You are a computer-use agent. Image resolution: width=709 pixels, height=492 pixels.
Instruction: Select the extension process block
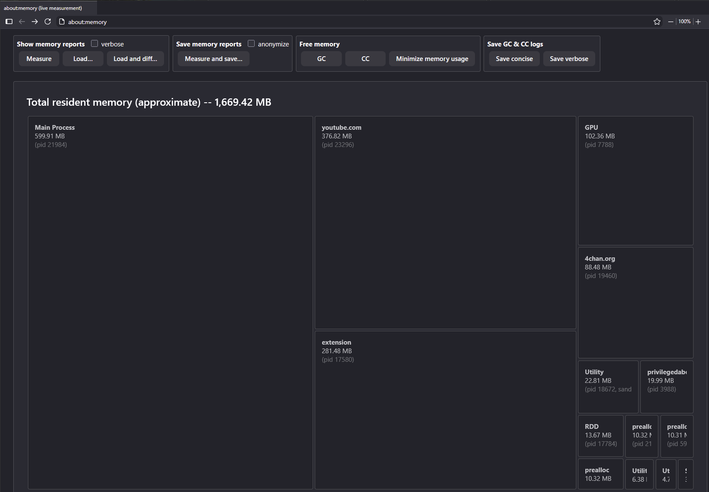click(445, 410)
